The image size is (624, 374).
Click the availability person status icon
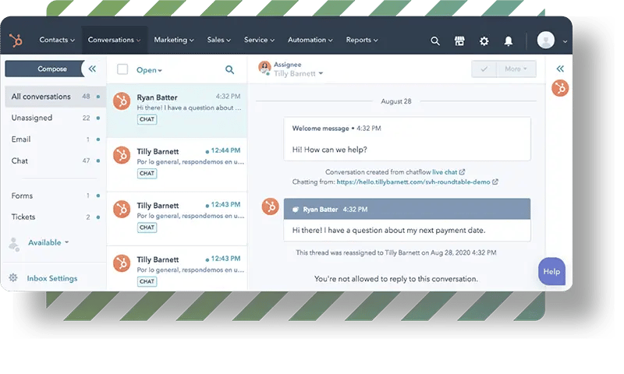[x=14, y=244]
